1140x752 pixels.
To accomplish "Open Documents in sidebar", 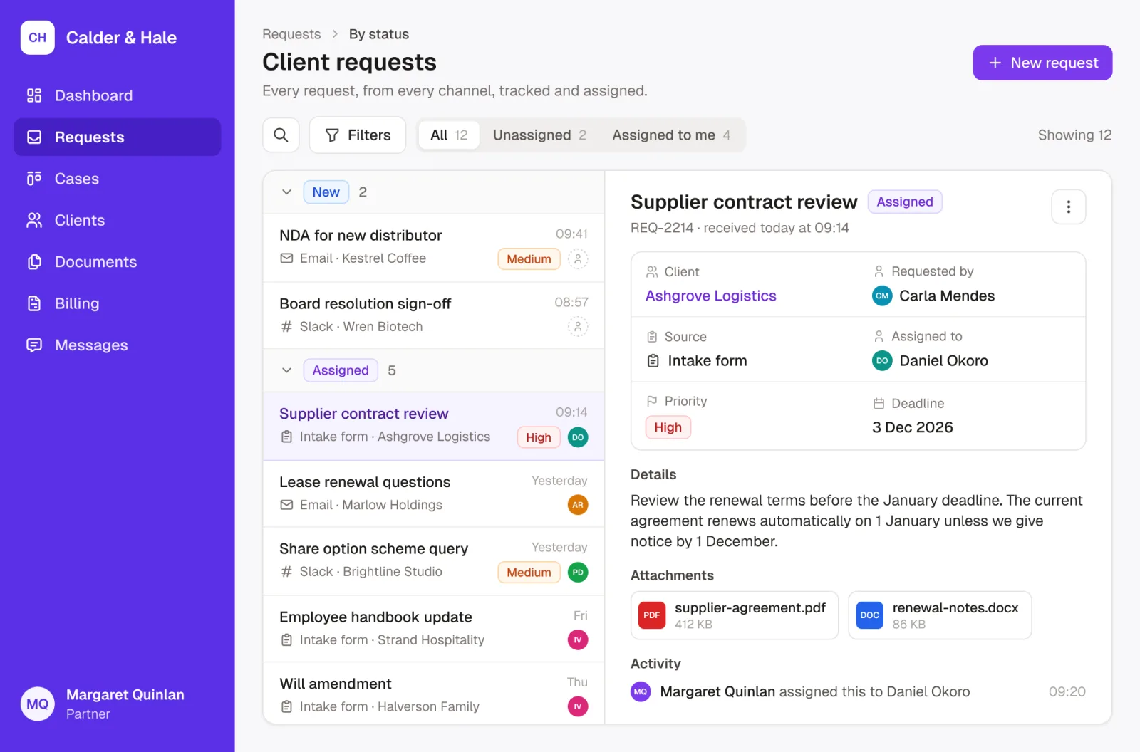I will tap(118, 262).
